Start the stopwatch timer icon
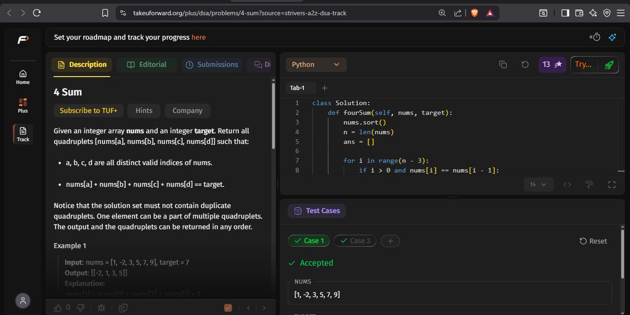This screenshot has height=315, width=630. pyautogui.click(x=595, y=37)
